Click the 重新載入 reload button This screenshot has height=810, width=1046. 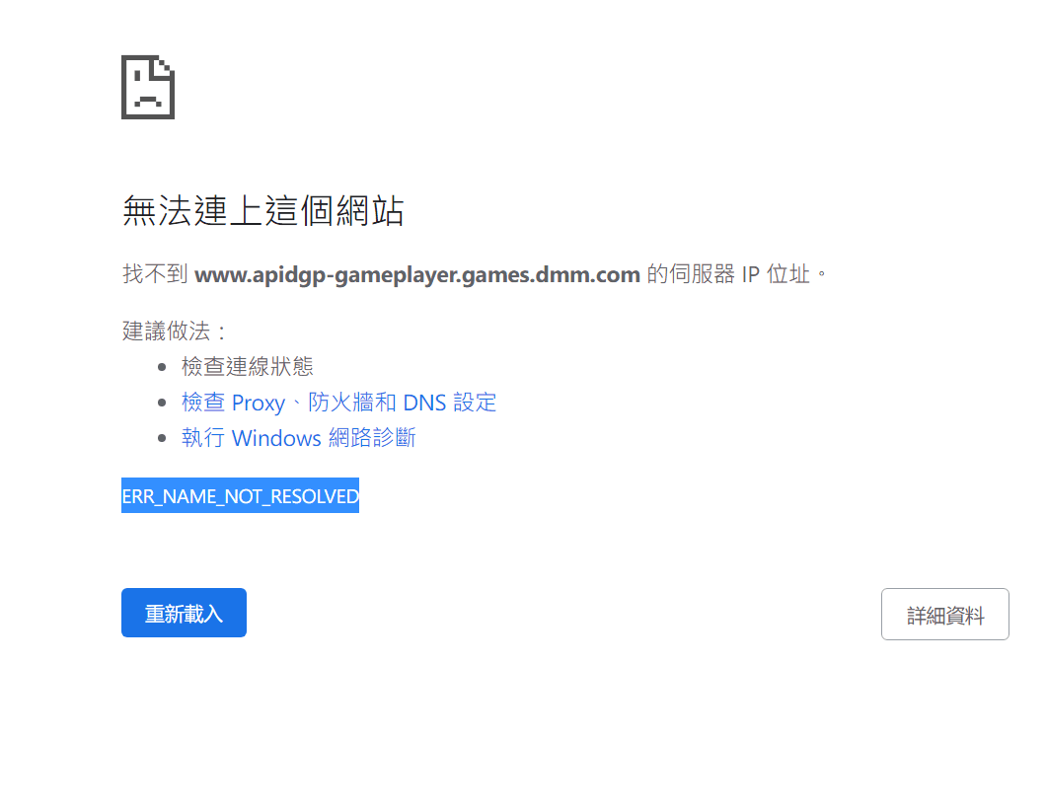(x=185, y=613)
